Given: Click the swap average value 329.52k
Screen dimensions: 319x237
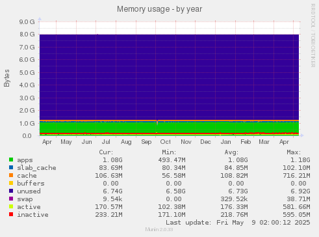Looking at the screenshot, I should pyautogui.click(x=234, y=199).
